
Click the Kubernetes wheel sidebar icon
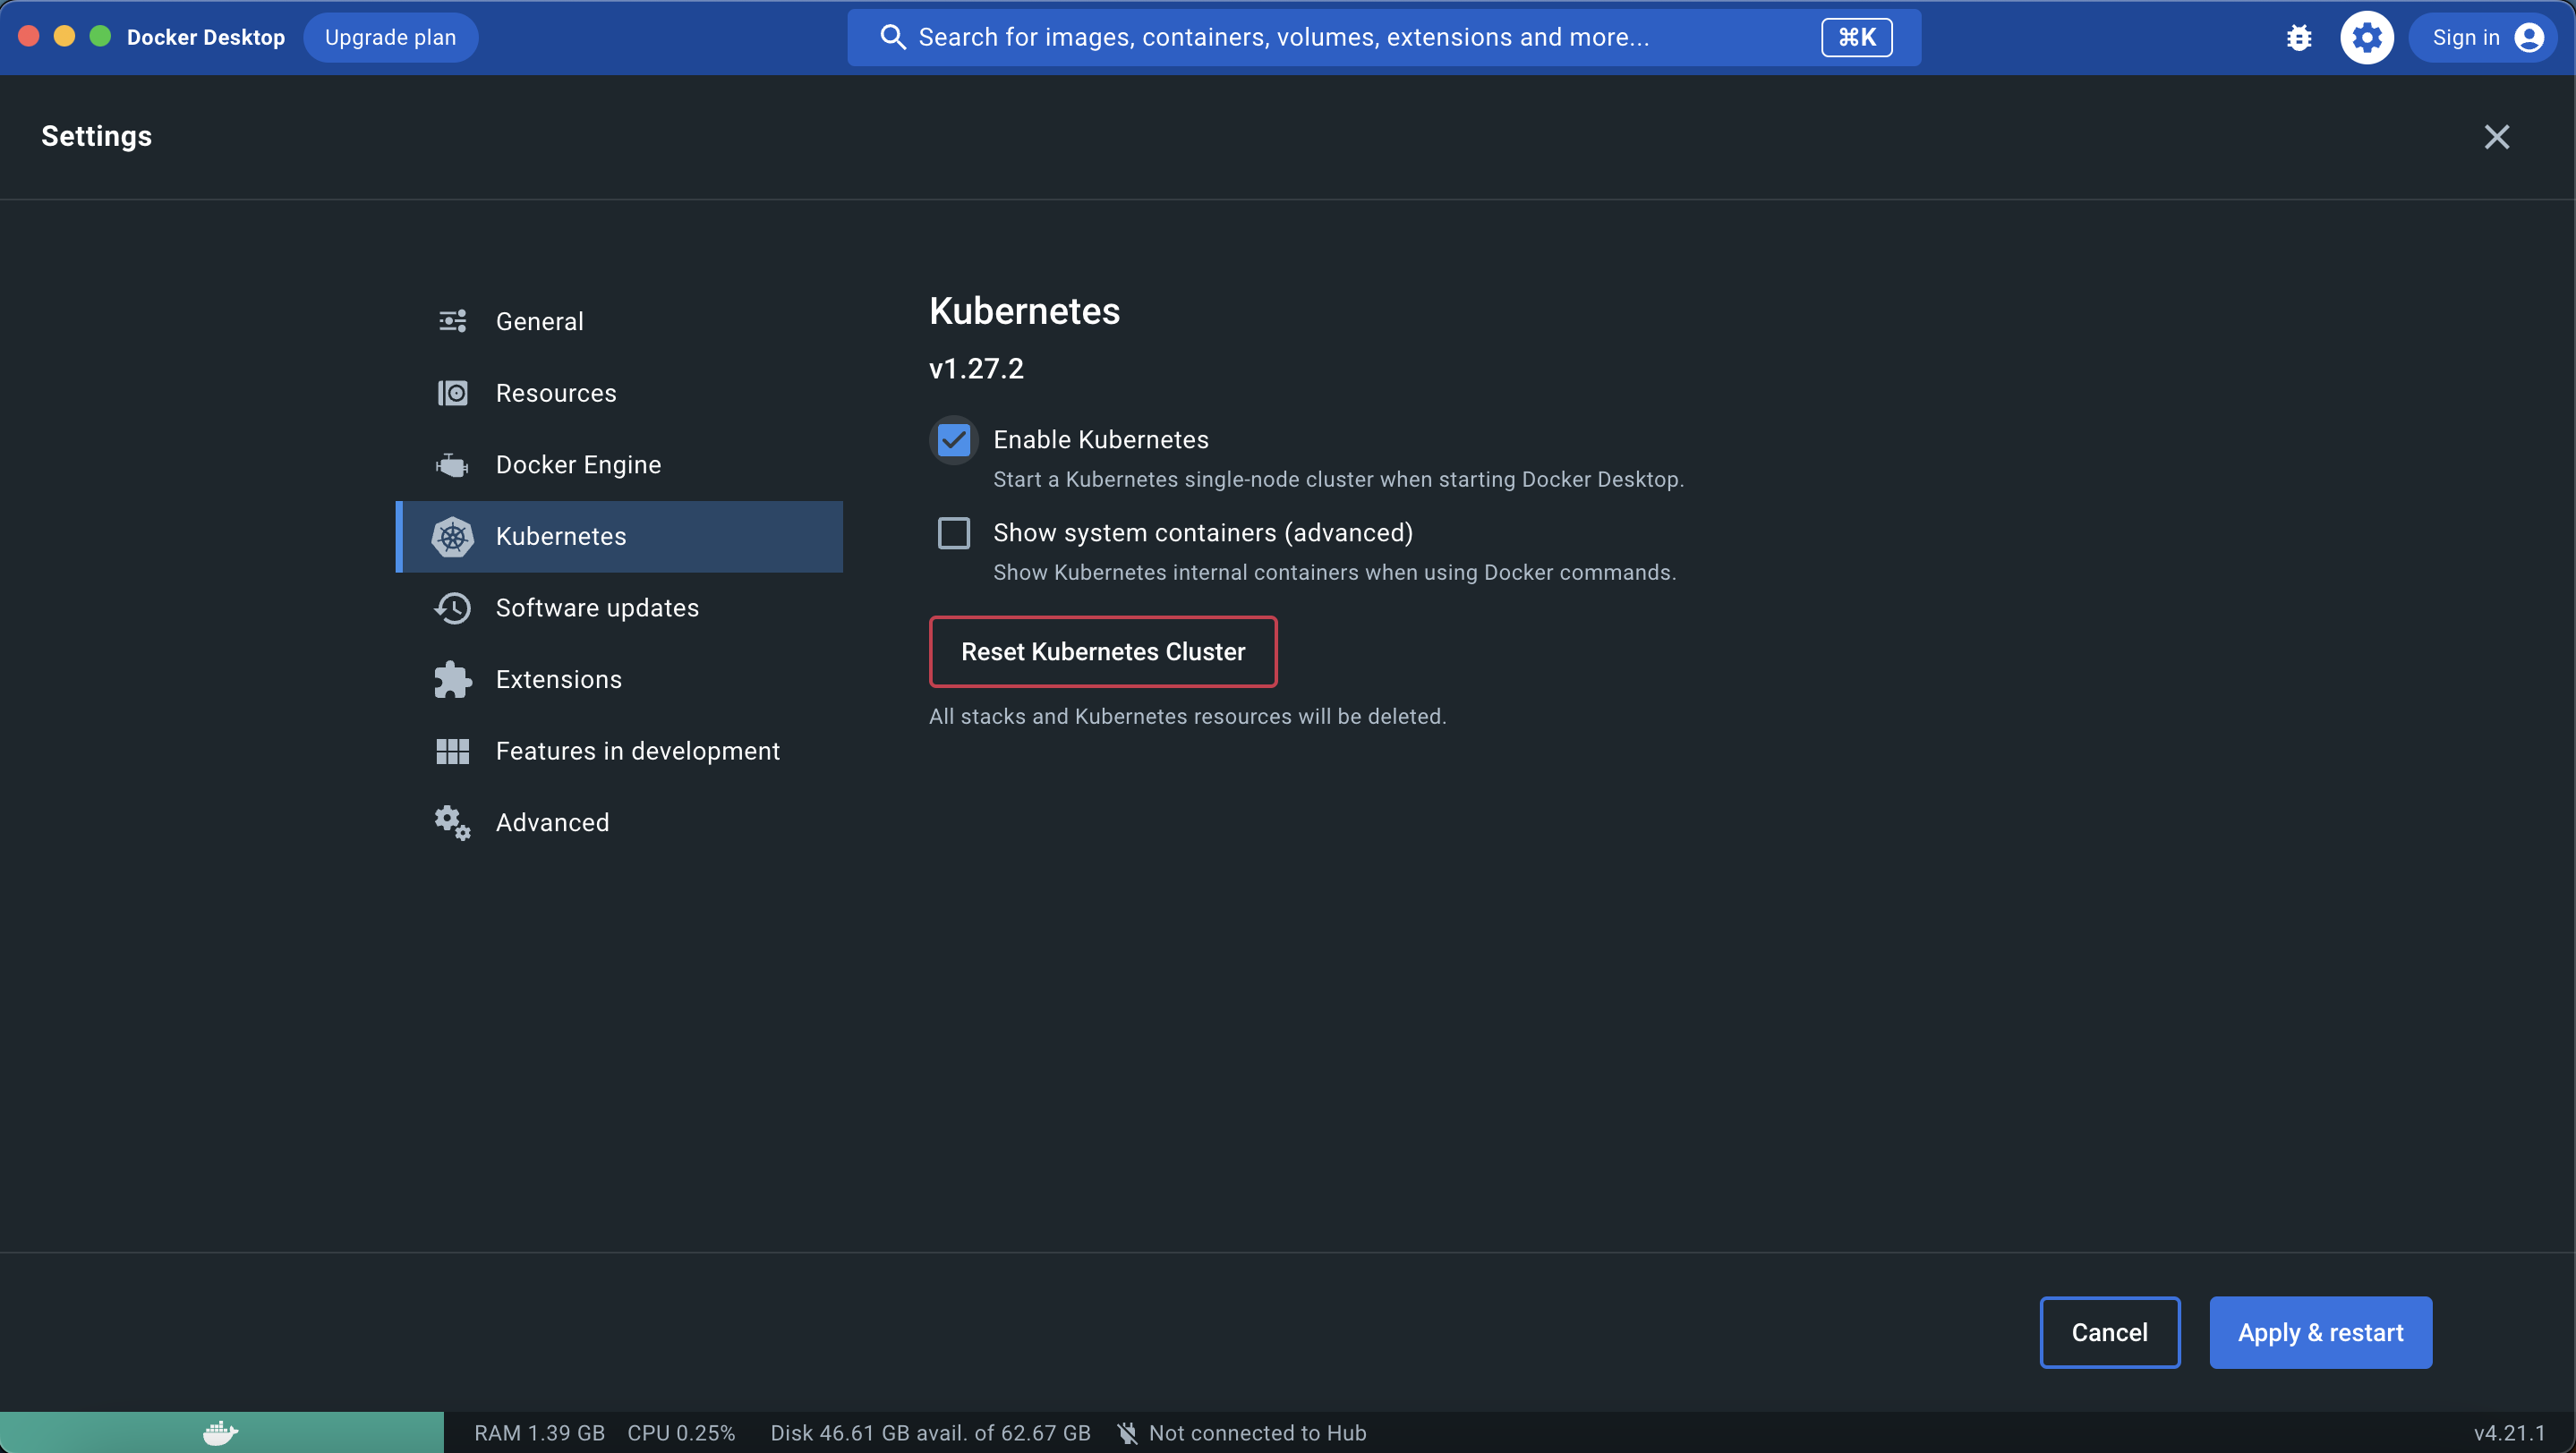tap(452, 537)
